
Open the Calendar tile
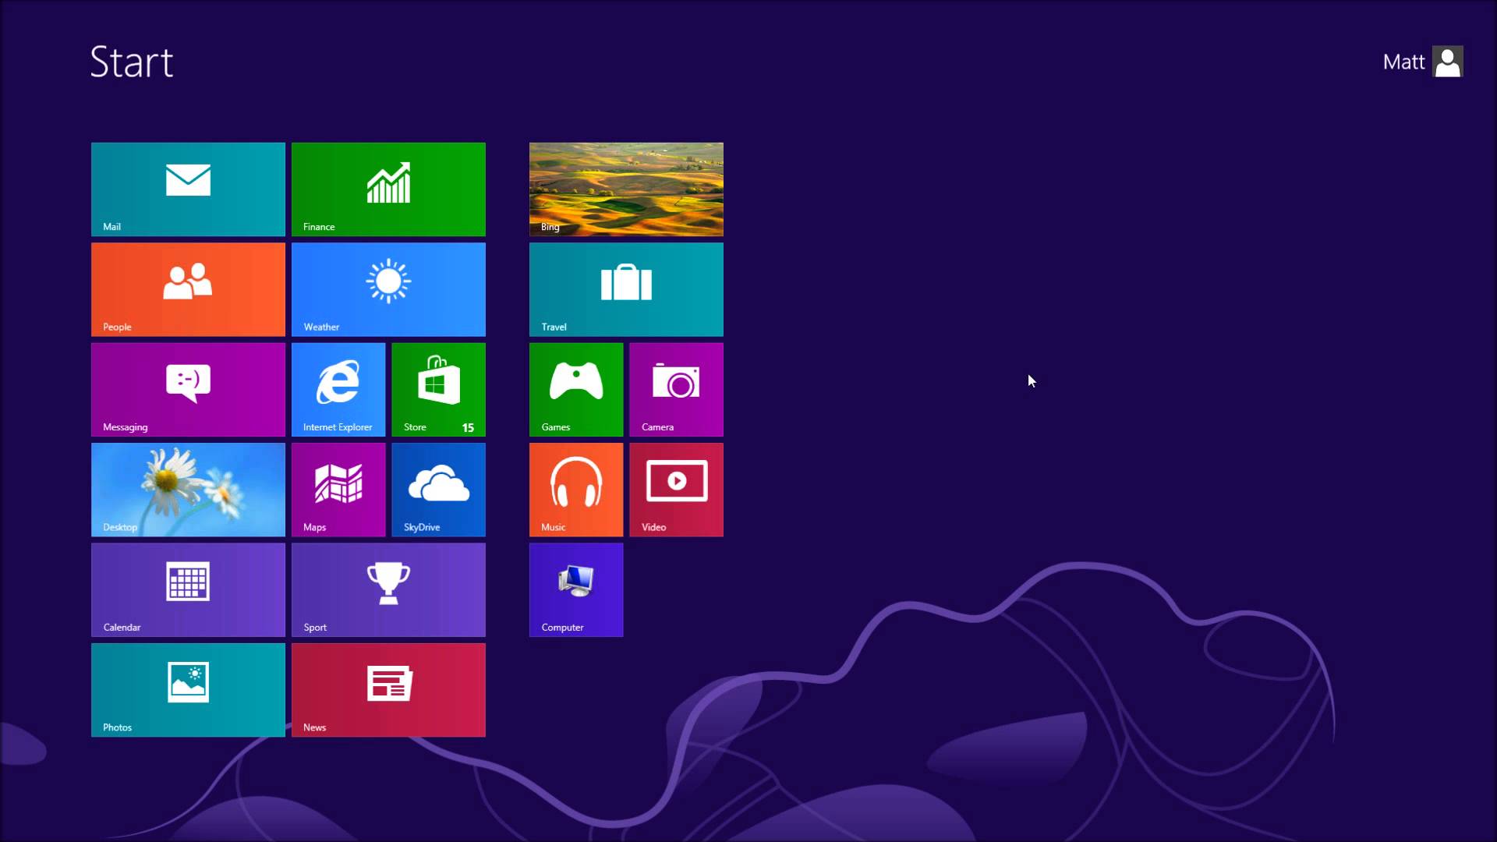(x=188, y=590)
